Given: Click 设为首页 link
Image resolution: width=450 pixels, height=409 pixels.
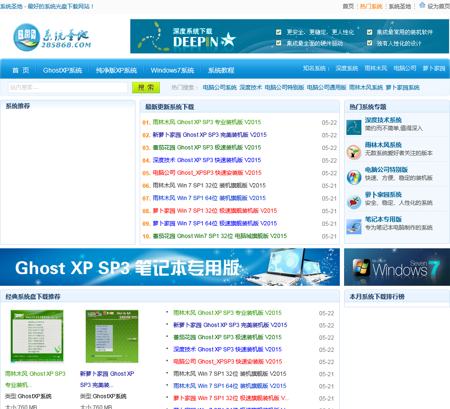Looking at the screenshot, I should pos(439,6).
